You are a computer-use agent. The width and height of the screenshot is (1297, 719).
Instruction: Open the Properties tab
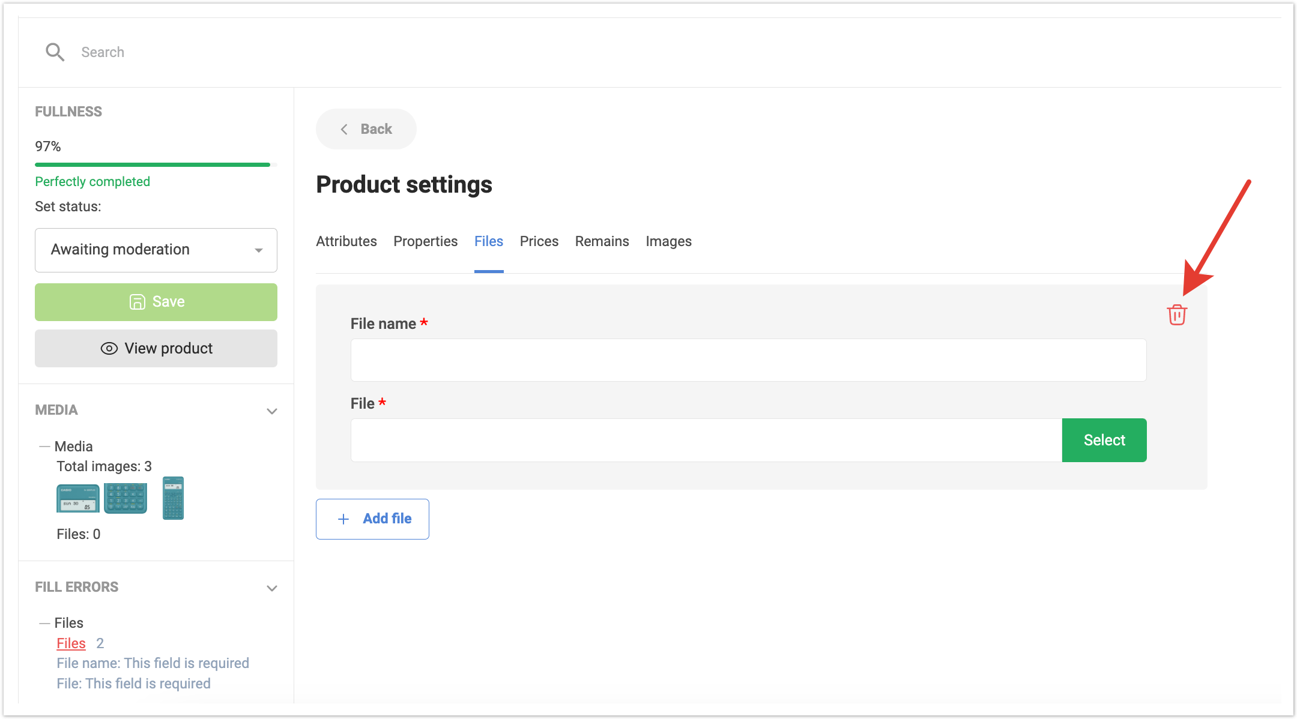coord(425,241)
